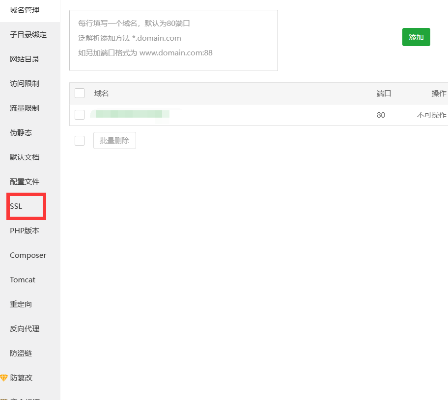Go to the 子目录绑定 tab

click(x=28, y=35)
